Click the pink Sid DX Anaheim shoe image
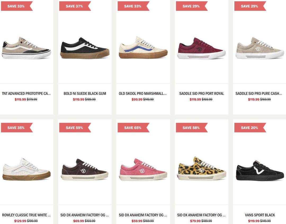 [143, 169]
